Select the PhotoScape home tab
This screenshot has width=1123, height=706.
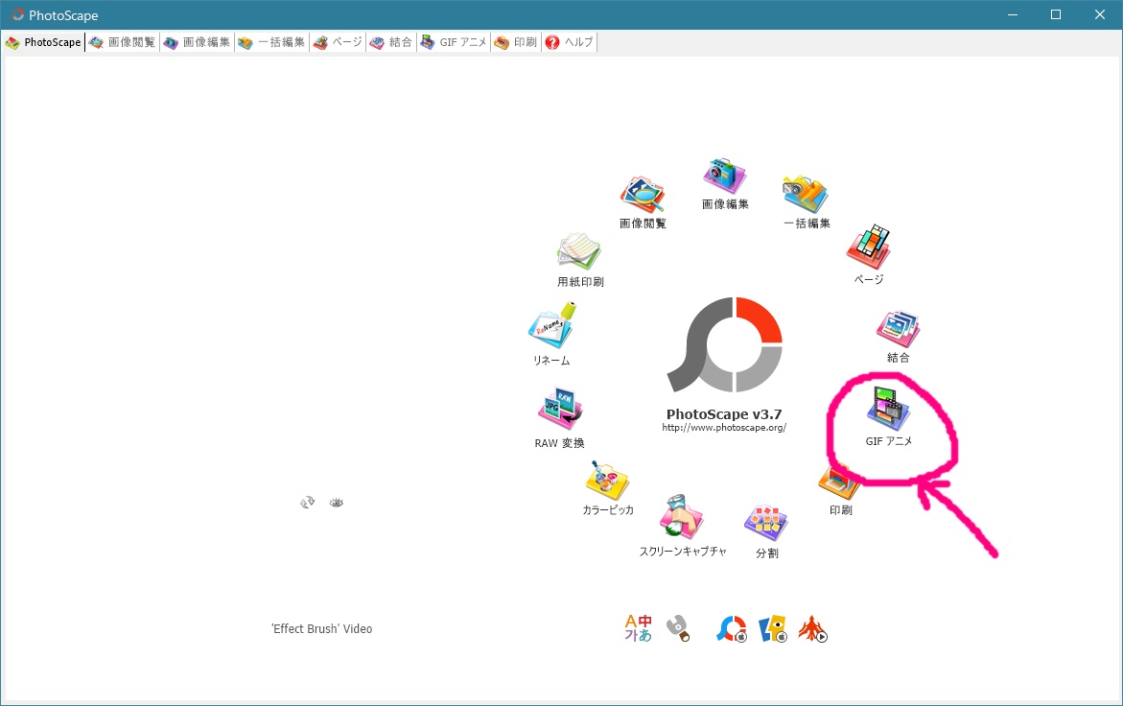pos(43,42)
